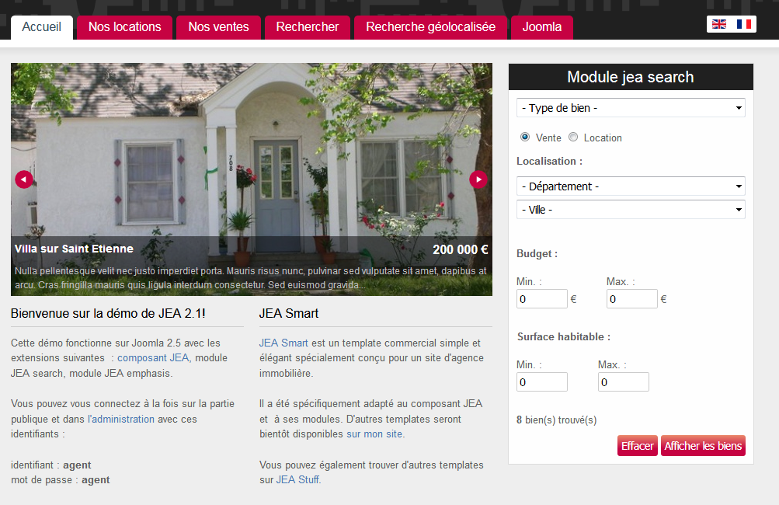Select the Vente radio button
Screen dimensions: 779x505
pos(525,137)
